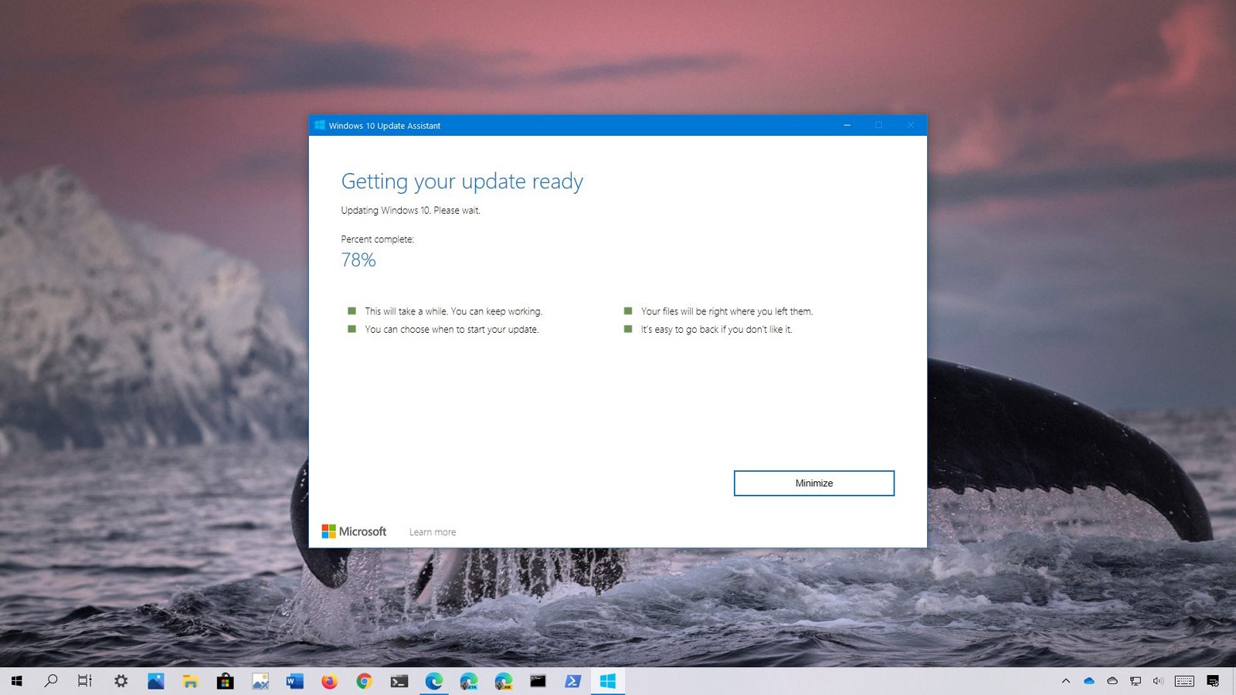Open the Windows Start menu
The image size is (1236, 695).
coord(16,681)
